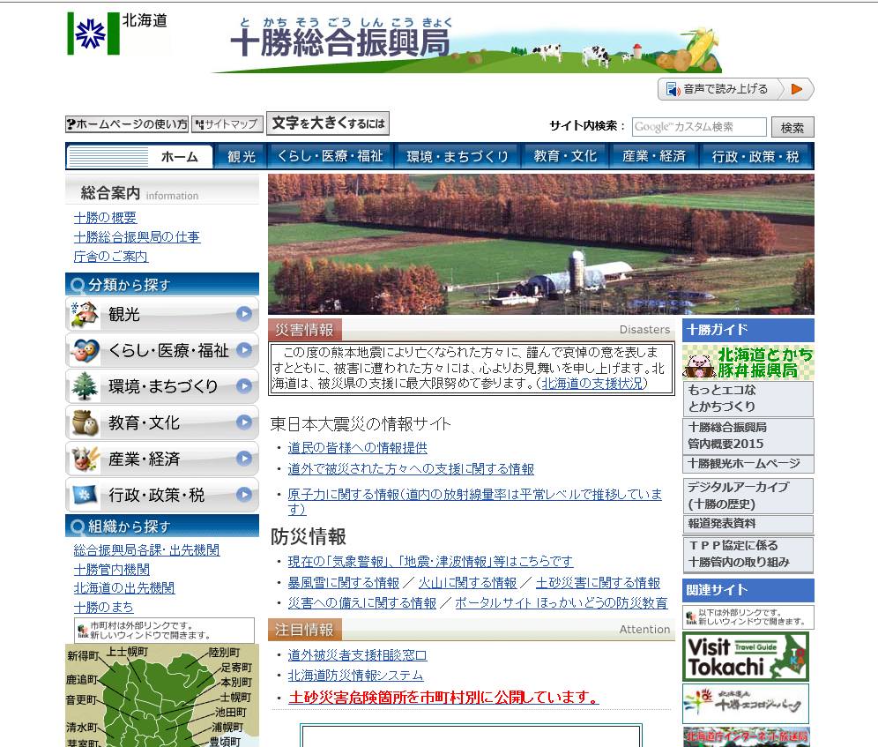The height and width of the screenshot is (747, 878).
Task: Open 暴風雪に関する情報 link
Action: [343, 583]
